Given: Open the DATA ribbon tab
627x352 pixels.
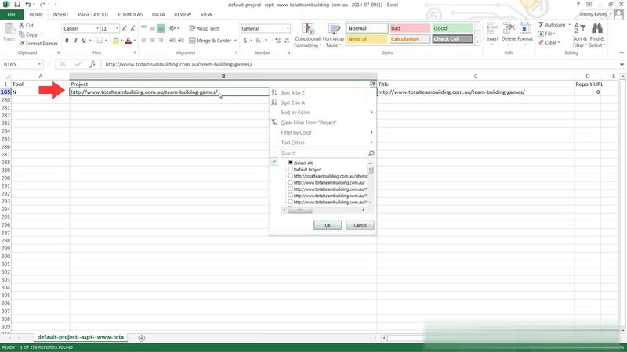Looking at the screenshot, I should (x=158, y=14).
